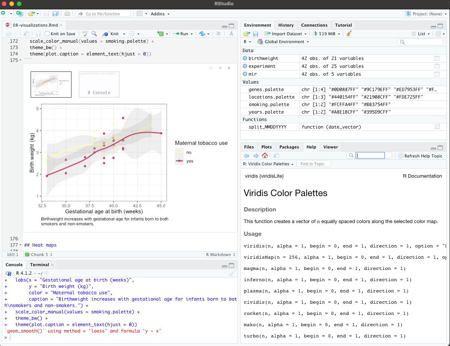Expand the birthweight data frame details
Screen dimensions: 450x346
[245, 58]
